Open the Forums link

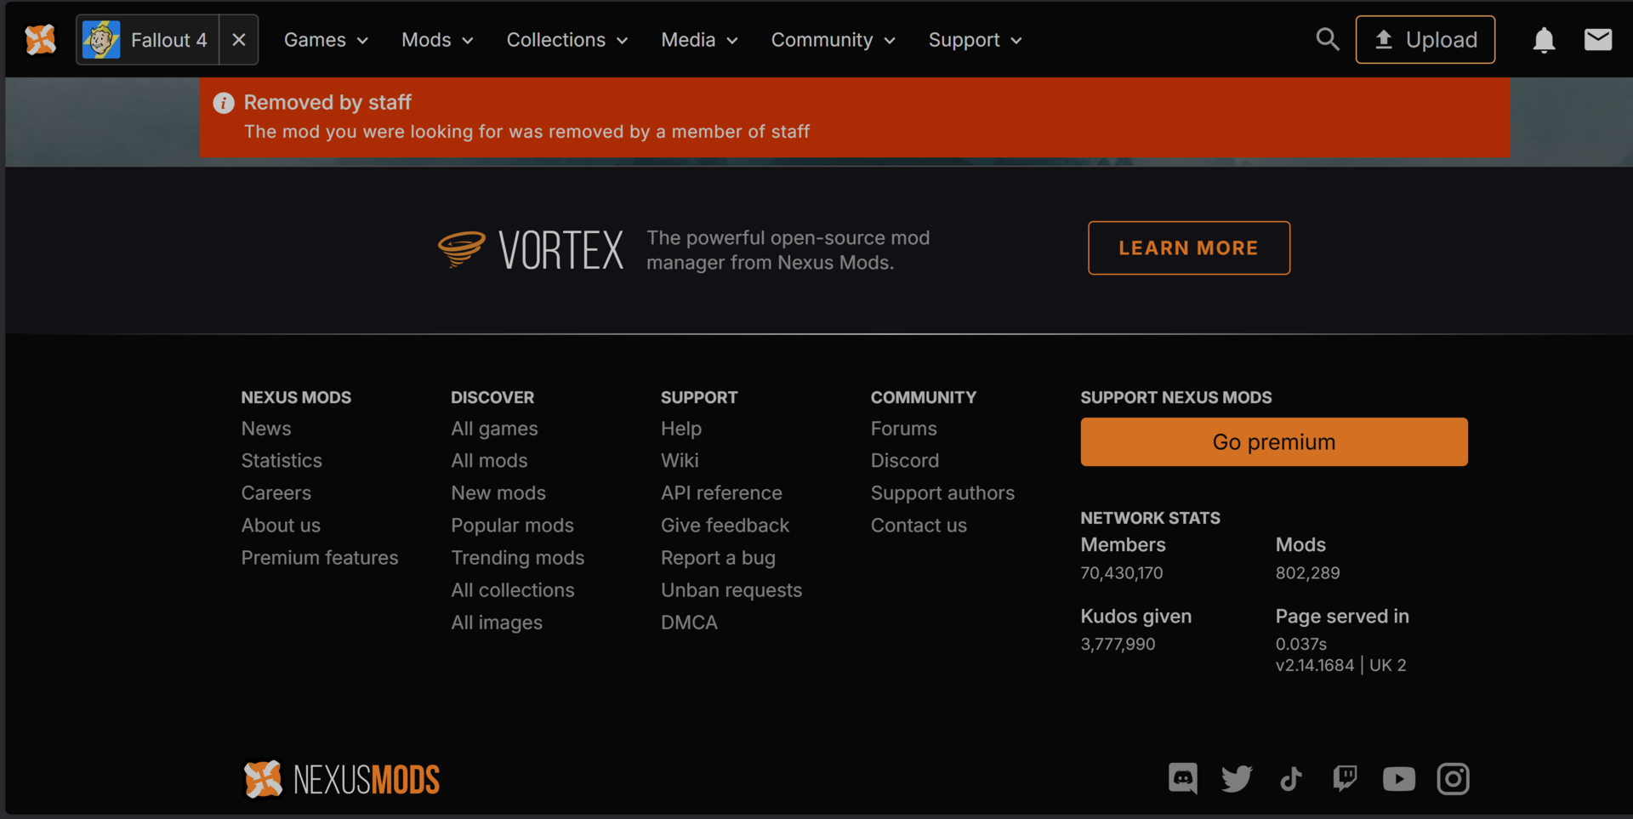(903, 429)
